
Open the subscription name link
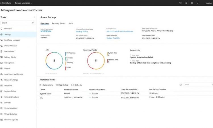pos(120,31)
